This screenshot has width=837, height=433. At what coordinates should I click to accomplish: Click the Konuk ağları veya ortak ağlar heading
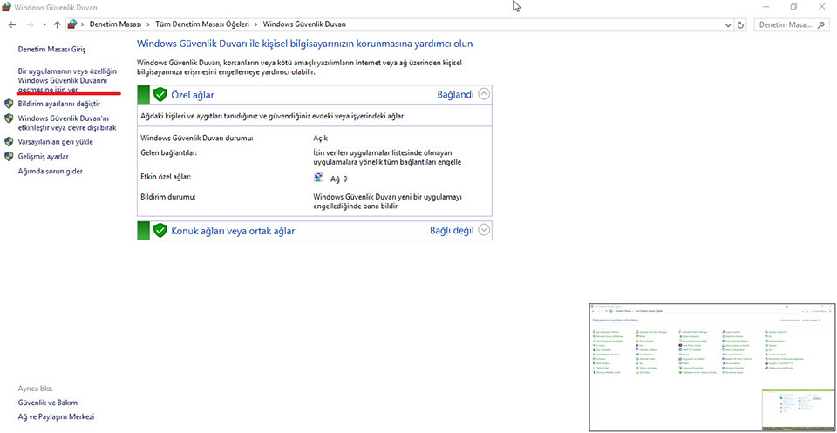pos(233,231)
